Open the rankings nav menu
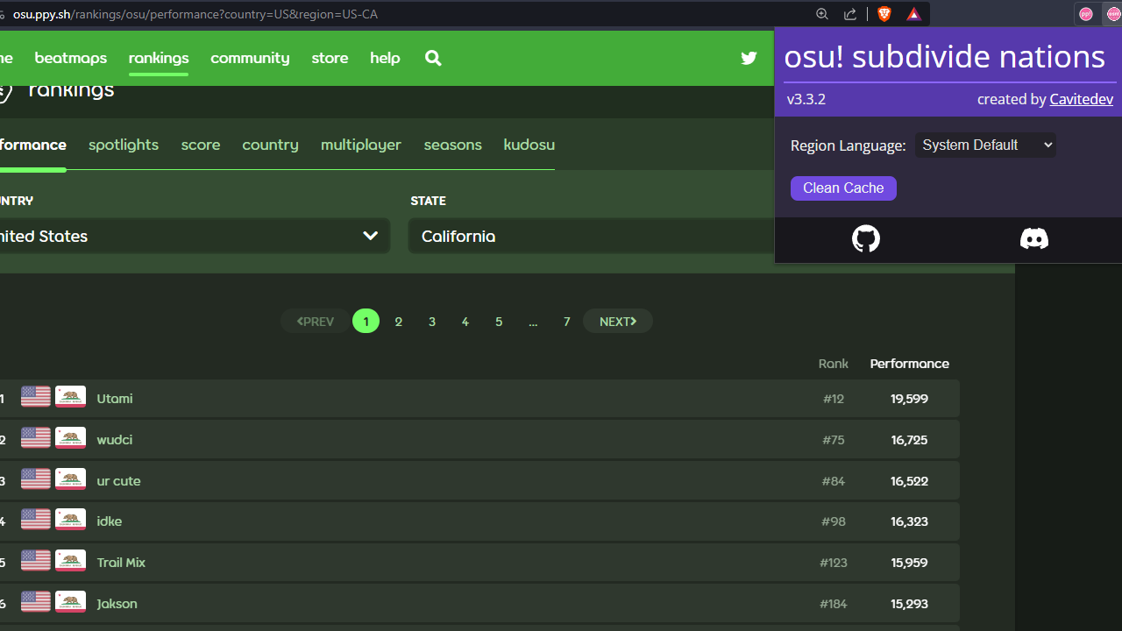Viewport: 1122px width, 631px height. pyautogui.click(x=159, y=58)
